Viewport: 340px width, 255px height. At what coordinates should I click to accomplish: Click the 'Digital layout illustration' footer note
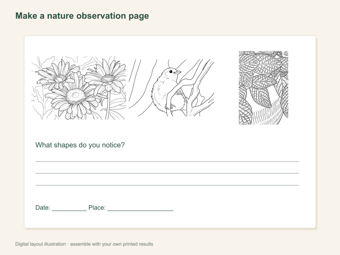click(x=84, y=244)
